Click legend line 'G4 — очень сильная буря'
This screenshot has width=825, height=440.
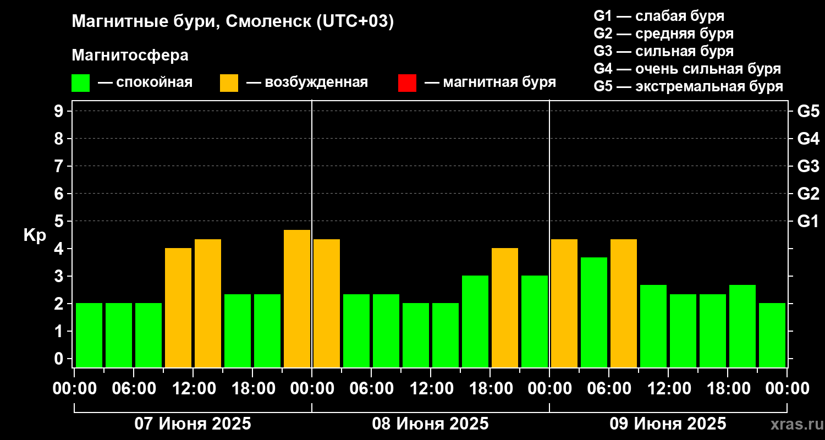pyautogui.click(x=687, y=69)
